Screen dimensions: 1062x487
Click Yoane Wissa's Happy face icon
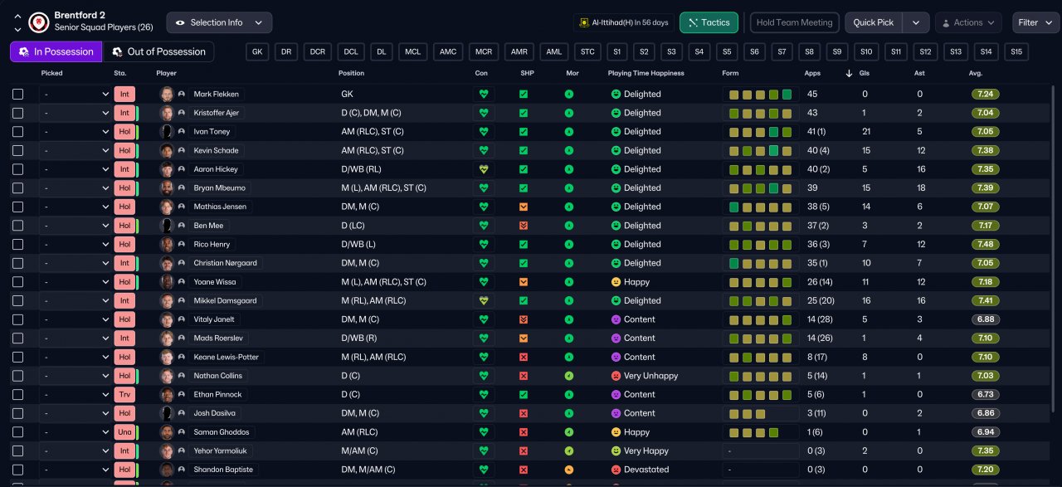click(x=616, y=282)
